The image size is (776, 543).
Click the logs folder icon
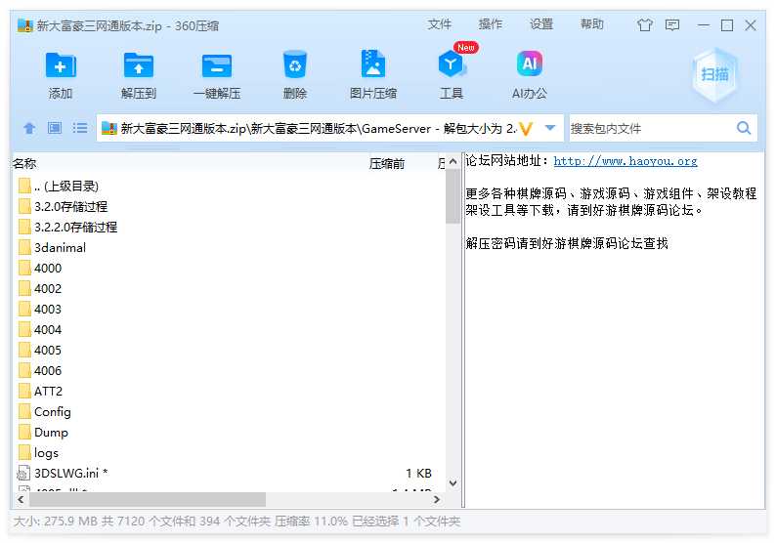tap(24, 452)
